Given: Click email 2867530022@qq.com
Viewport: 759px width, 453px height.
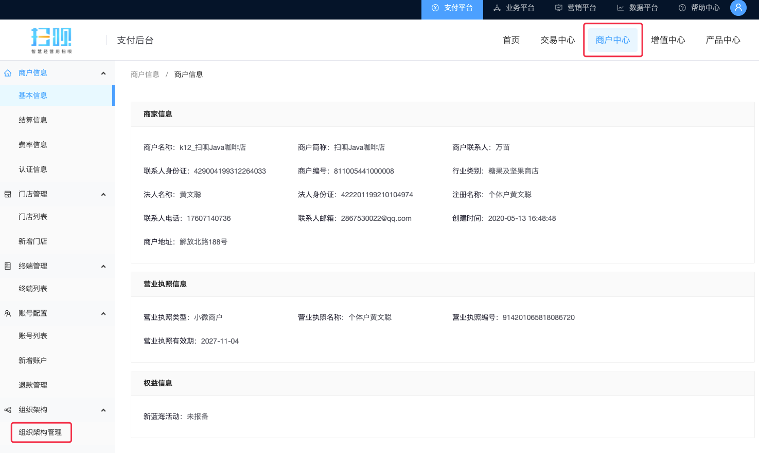Looking at the screenshot, I should click(x=376, y=218).
